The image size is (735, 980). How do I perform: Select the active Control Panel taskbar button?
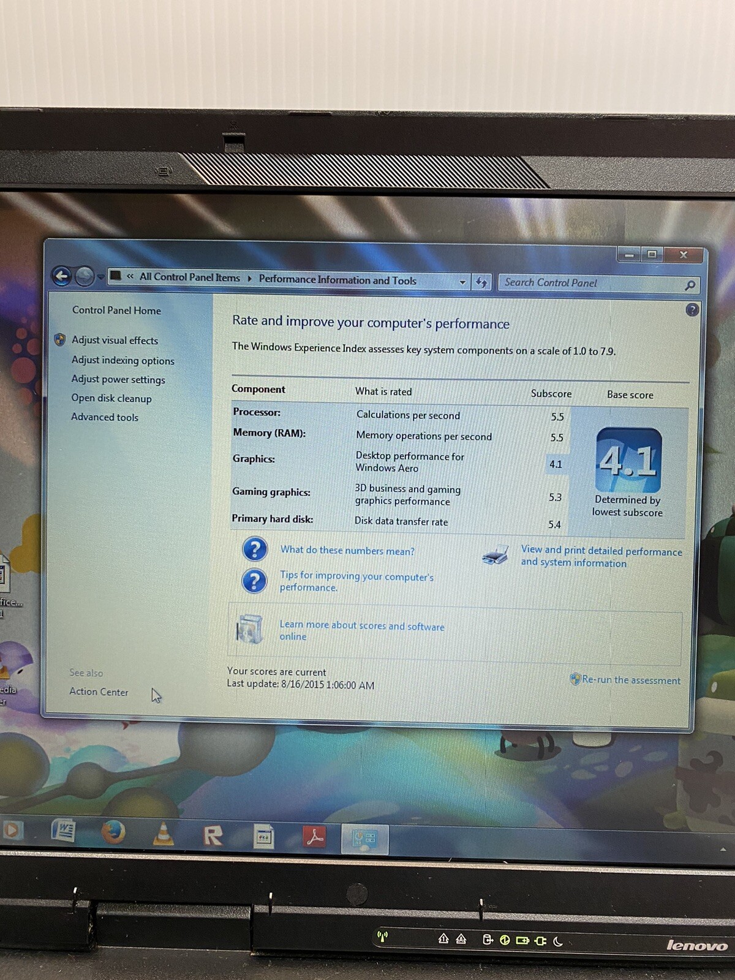364,839
